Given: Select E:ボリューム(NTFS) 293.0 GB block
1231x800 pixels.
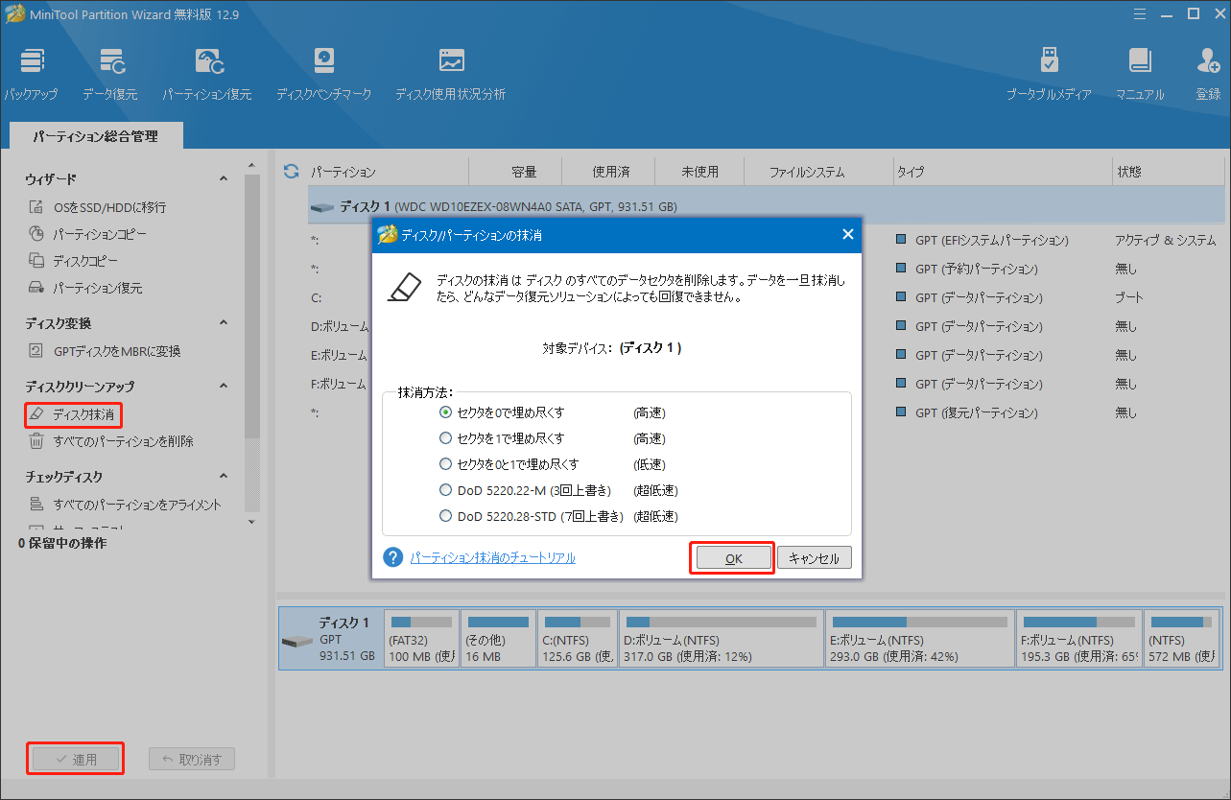Looking at the screenshot, I should 919,638.
